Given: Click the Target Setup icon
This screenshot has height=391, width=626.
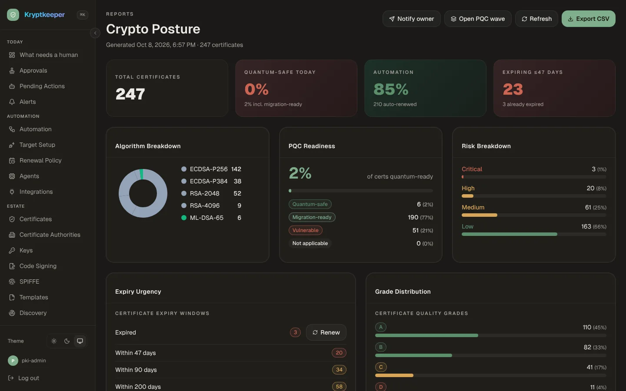Looking at the screenshot, I should 12,145.
